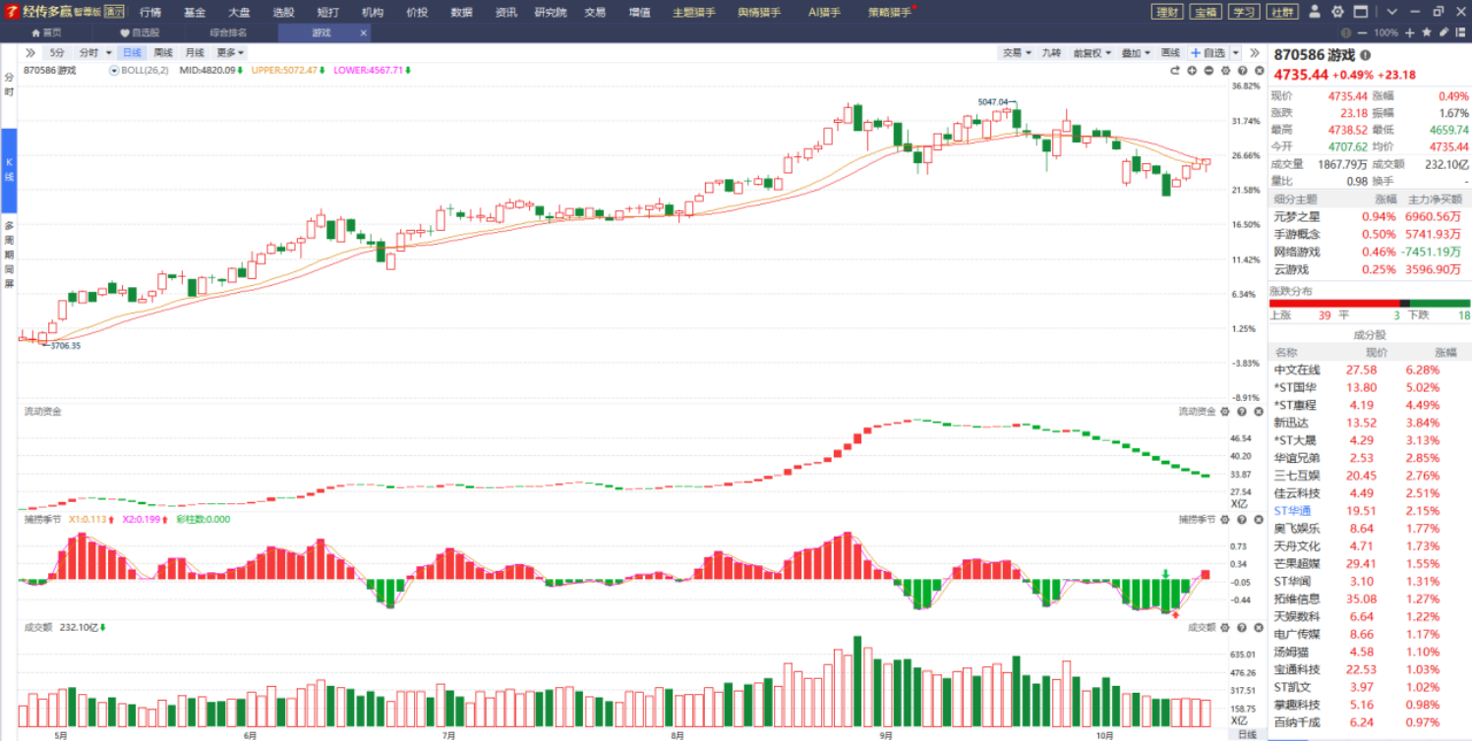Expand the BOLL indicator selector arrow

[114, 71]
